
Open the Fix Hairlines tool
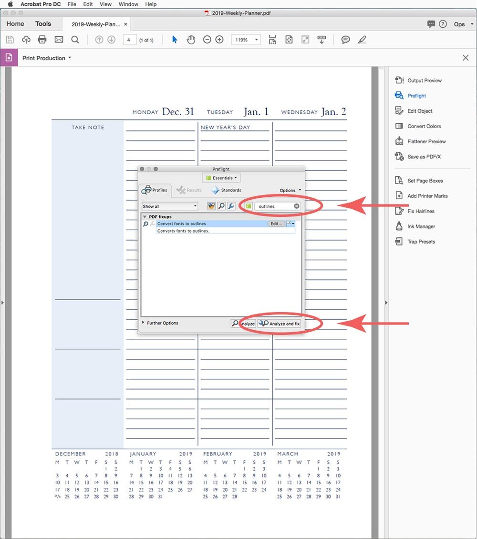[x=423, y=211]
